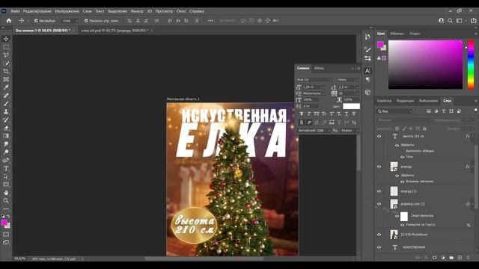
Task: Select the Horizontal Type tool
Action: (6, 168)
